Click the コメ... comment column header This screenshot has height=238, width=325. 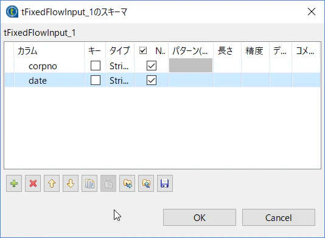(x=306, y=50)
